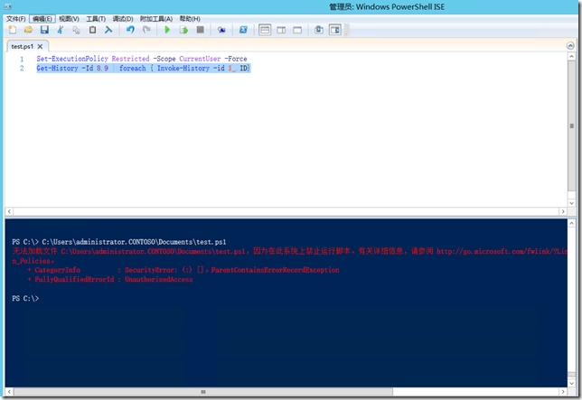The width and height of the screenshot is (582, 400).
Task: Click console pane horizontal scrollbar left arrow
Action: [9, 392]
